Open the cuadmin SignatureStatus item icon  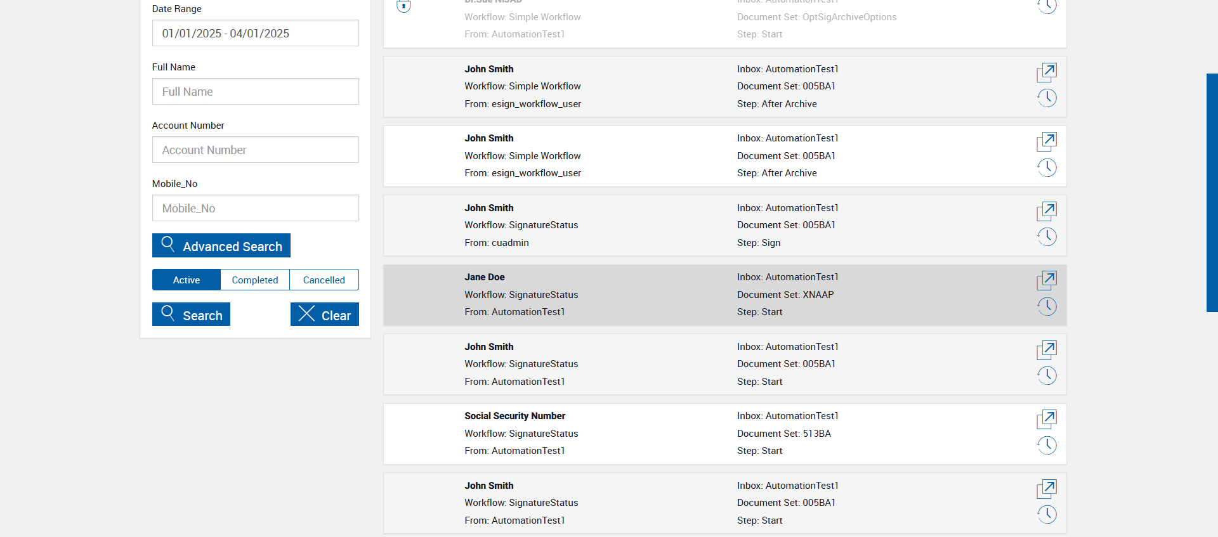pos(1047,210)
